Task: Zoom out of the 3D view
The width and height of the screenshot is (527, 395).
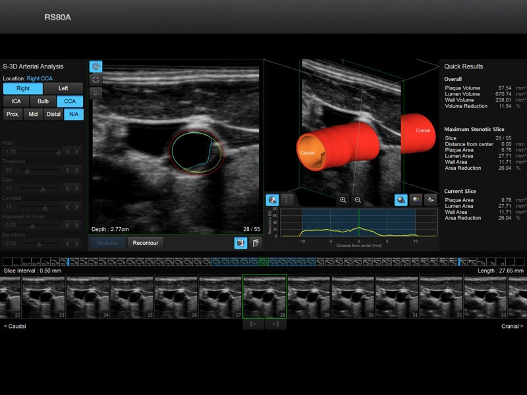Action: (358, 199)
